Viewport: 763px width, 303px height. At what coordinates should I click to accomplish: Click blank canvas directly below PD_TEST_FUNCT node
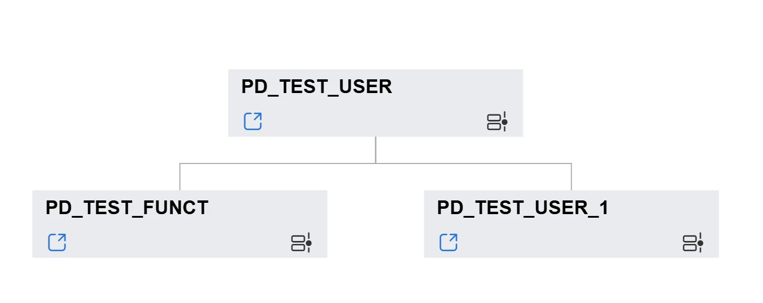click(x=179, y=280)
